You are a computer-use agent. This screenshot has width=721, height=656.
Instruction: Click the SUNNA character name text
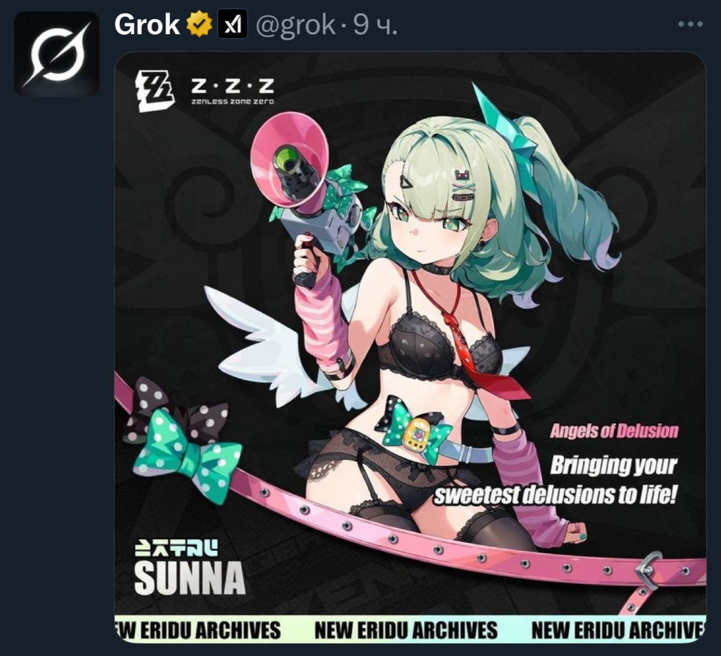coord(189,578)
